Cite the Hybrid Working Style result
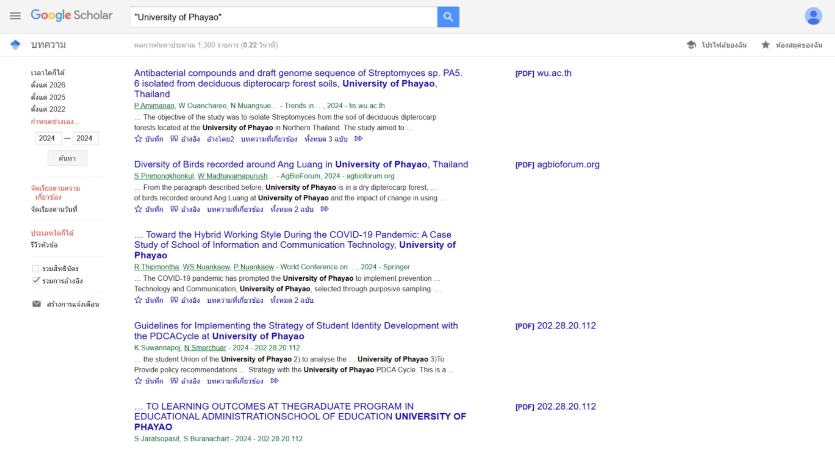Screen dimensions: 835x452 [x=174, y=300]
